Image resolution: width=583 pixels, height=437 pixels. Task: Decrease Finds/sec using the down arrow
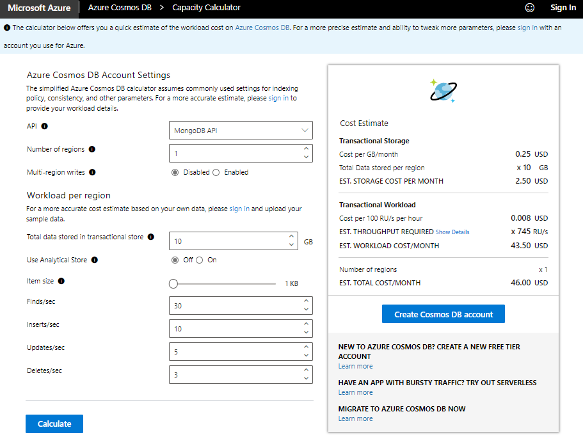306,310
